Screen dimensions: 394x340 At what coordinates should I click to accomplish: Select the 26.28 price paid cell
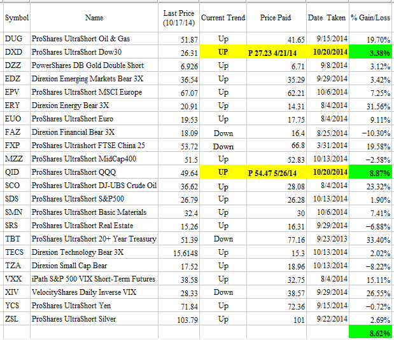click(276, 199)
